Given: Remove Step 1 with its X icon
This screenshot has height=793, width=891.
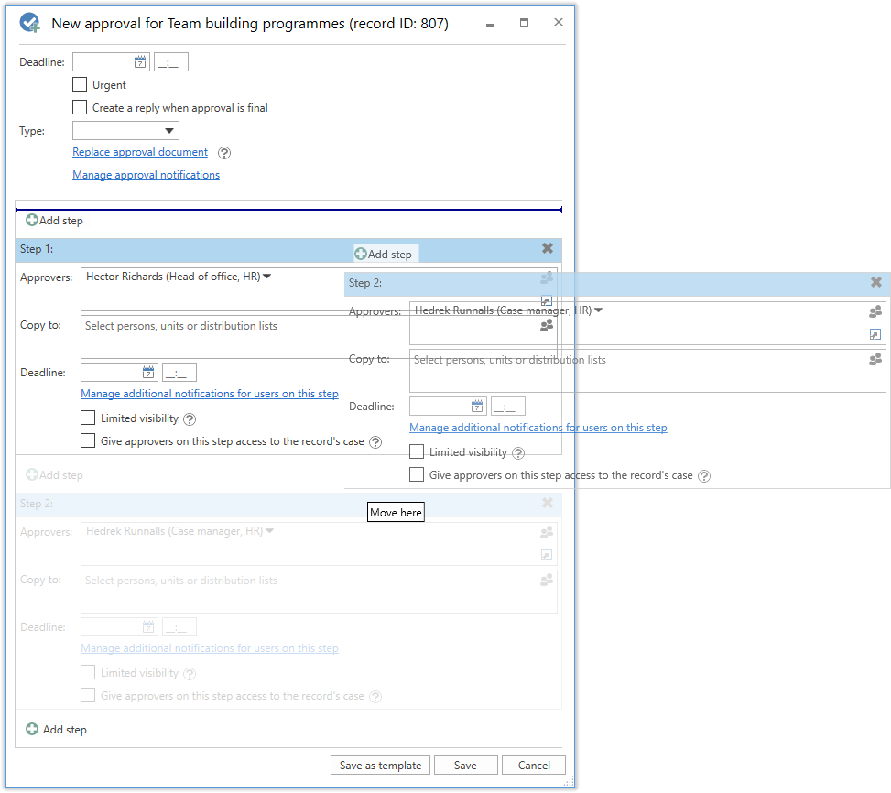Looking at the screenshot, I should 548,248.
